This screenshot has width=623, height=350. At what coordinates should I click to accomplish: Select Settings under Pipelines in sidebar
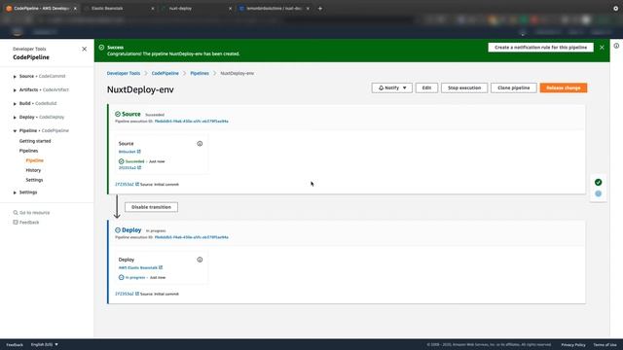[34, 180]
